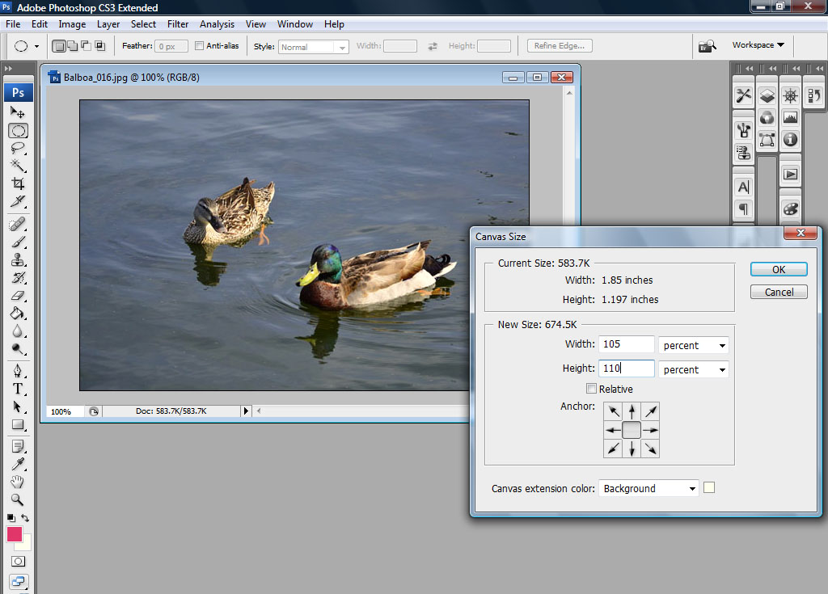
Task: Open the Edit menu
Action: point(39,24)
